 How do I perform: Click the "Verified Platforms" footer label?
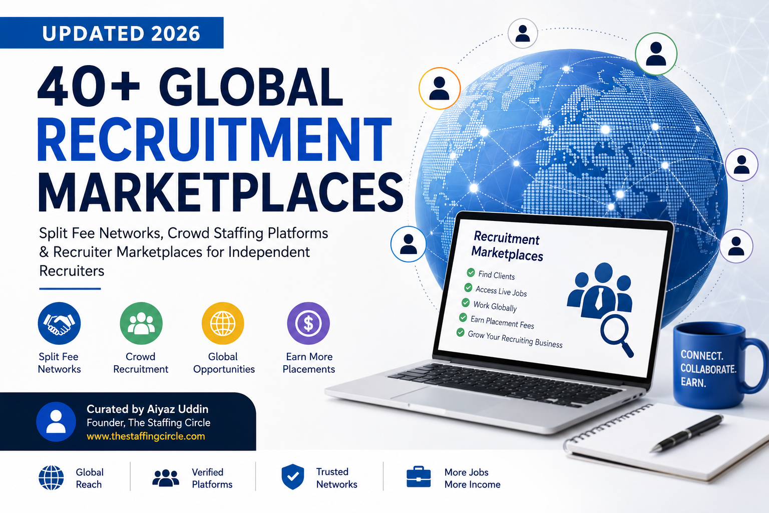tap(212, 478)
